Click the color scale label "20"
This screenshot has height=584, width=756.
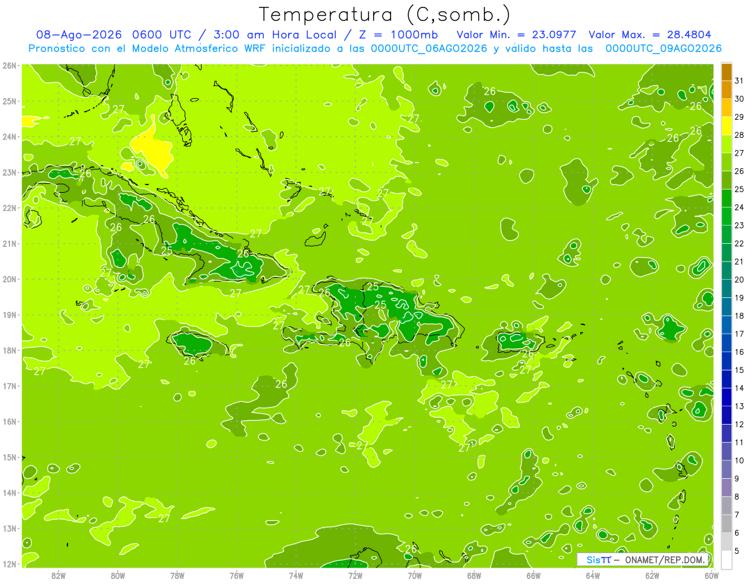click(x=739, y=280)
